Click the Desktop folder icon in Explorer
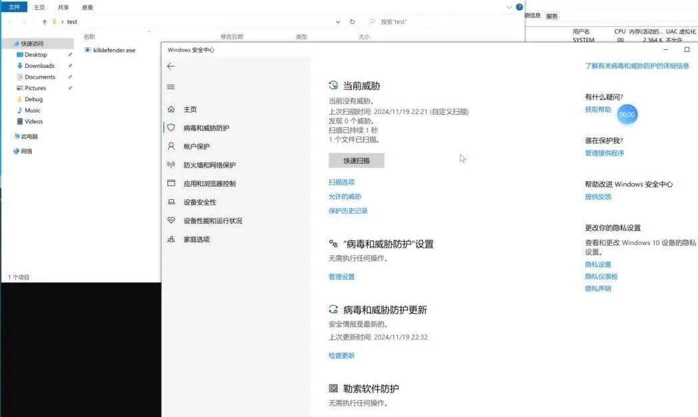The height and width of the screenshot is (417, 698). [19, 55]
